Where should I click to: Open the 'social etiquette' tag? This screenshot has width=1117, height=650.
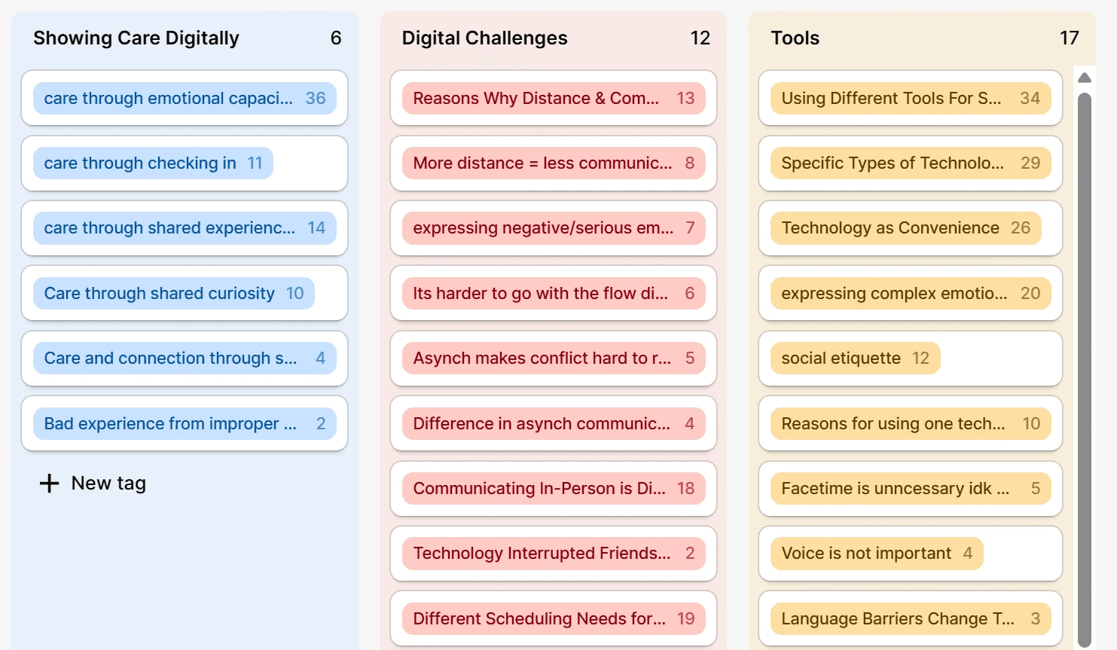(x=855, y=359)
